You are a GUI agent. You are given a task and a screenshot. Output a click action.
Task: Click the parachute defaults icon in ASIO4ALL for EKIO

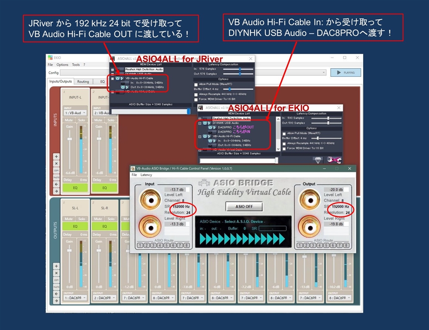click(318, 160)
